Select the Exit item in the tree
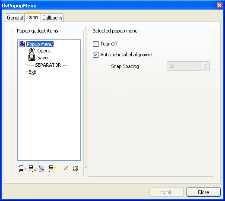The height and width of the screenshot is (201, 225). point(32,72)
